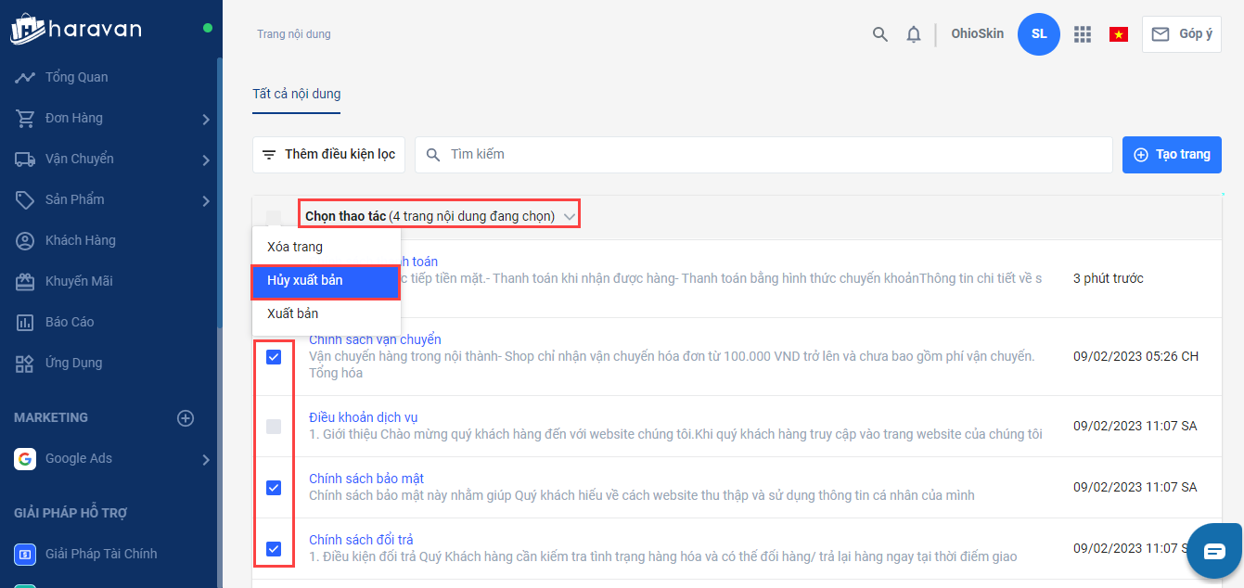Viewport: 1244px width, 588px height.
Task: Open the Điều khoản dịch vụ page link
Action: [x=364, y=417]
